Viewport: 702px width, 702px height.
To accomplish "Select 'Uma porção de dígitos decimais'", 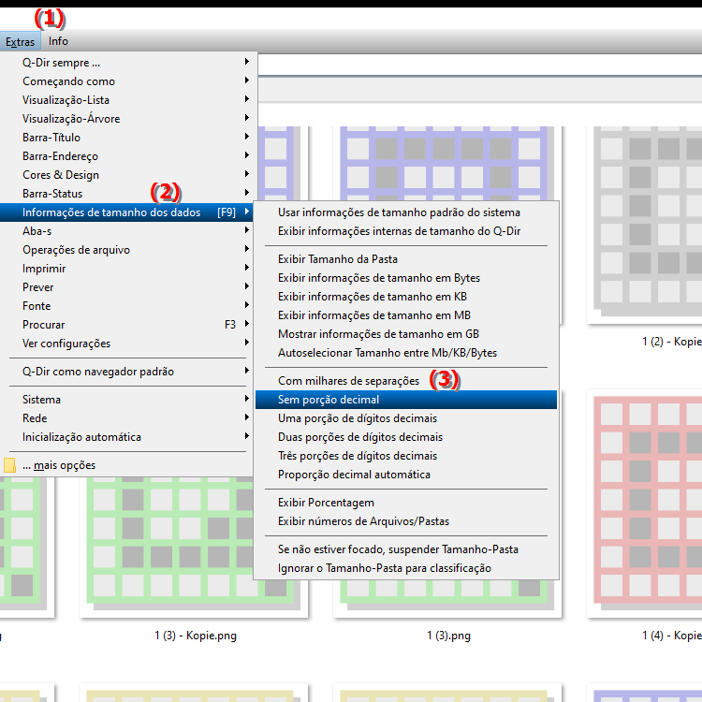I will click(x=406, y=418).
